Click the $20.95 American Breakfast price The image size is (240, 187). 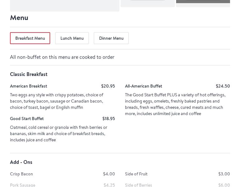[x=108, y=86]
